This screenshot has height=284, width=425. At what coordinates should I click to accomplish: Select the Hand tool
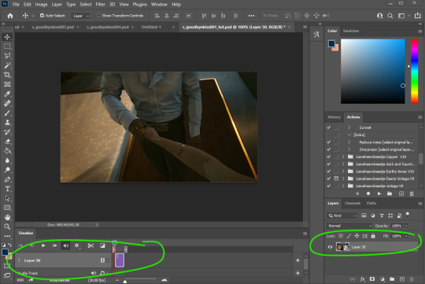coord(7,217)
